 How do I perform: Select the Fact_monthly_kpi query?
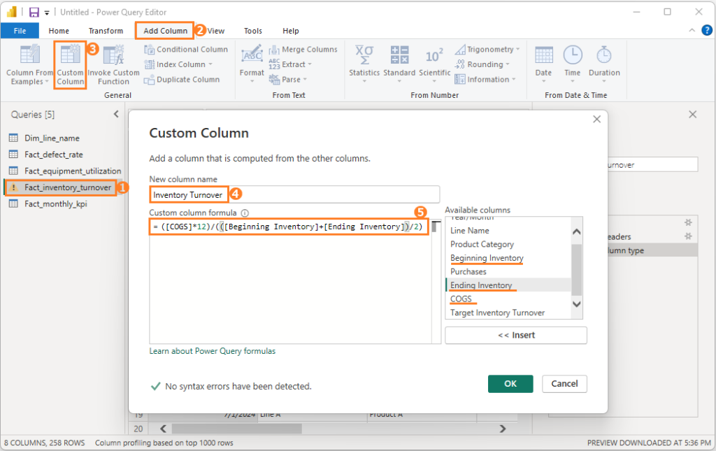56,203
